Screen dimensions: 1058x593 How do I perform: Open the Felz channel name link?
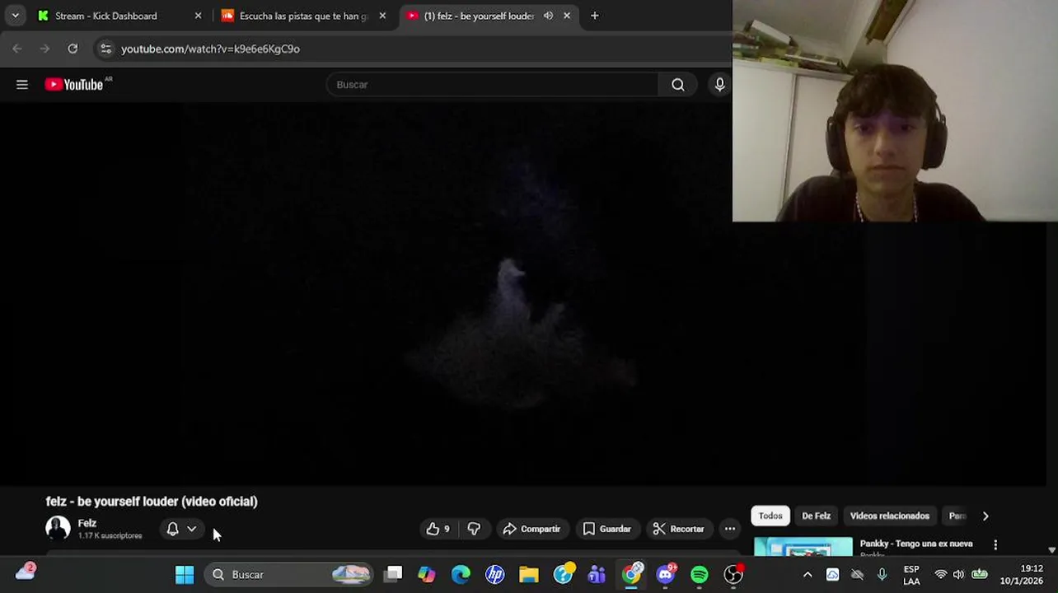click(x=87, y=523)
